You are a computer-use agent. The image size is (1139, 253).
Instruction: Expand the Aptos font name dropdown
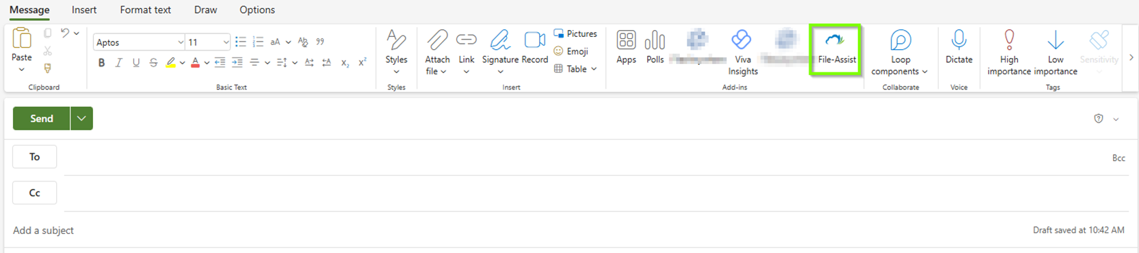180,42
